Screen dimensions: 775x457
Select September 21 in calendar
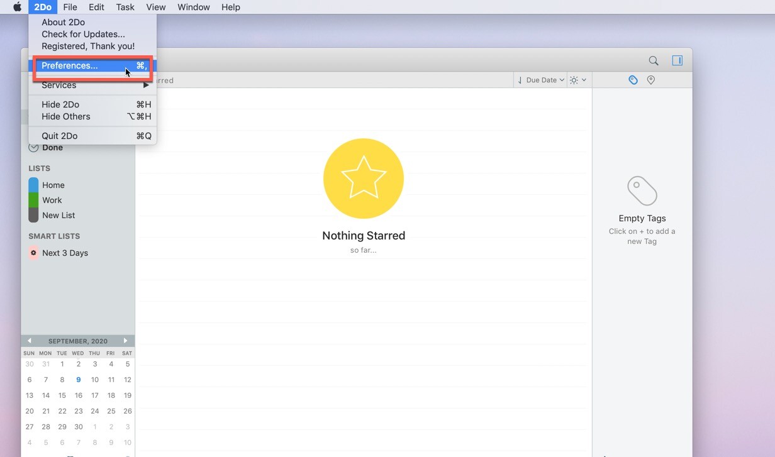click(x=46, y=411)
